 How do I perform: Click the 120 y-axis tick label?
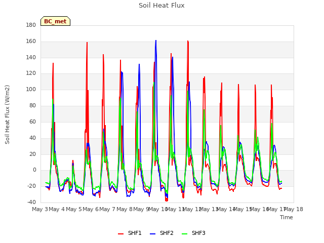tap(31, 73)
